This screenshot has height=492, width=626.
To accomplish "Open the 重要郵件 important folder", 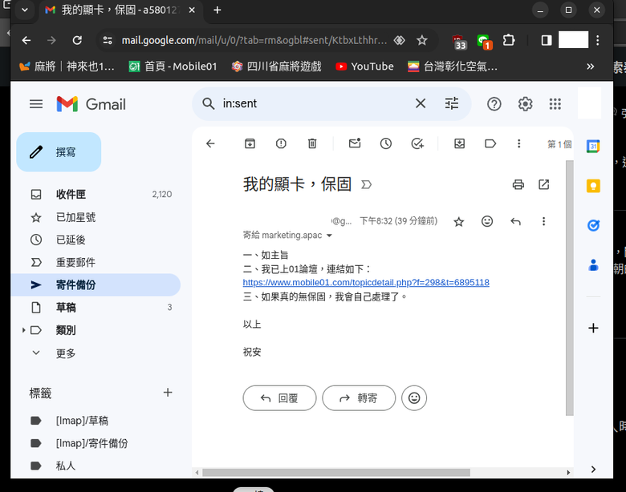I will tap(96, 262).
